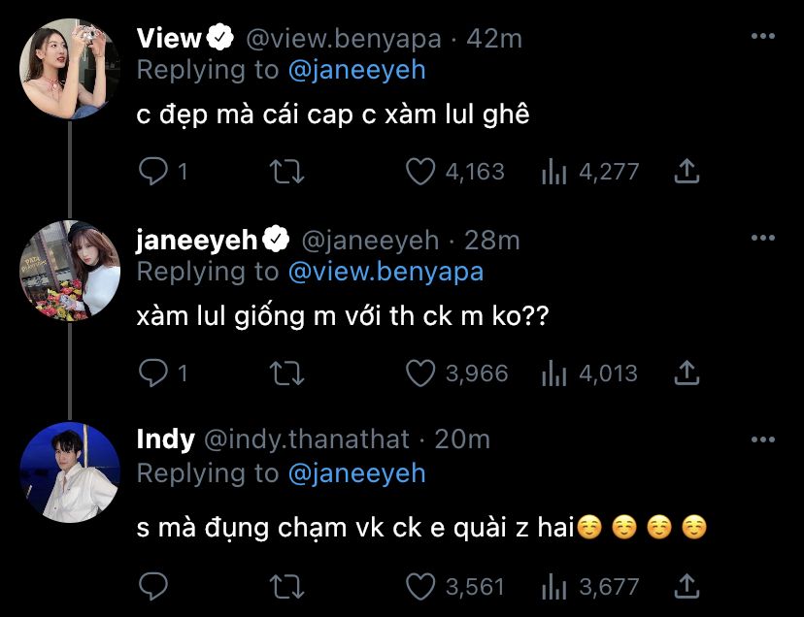This screenshot has height=617, width=804.
Task: Like View's tweet with 4,163 likes
Action: [x=420, y=172]
